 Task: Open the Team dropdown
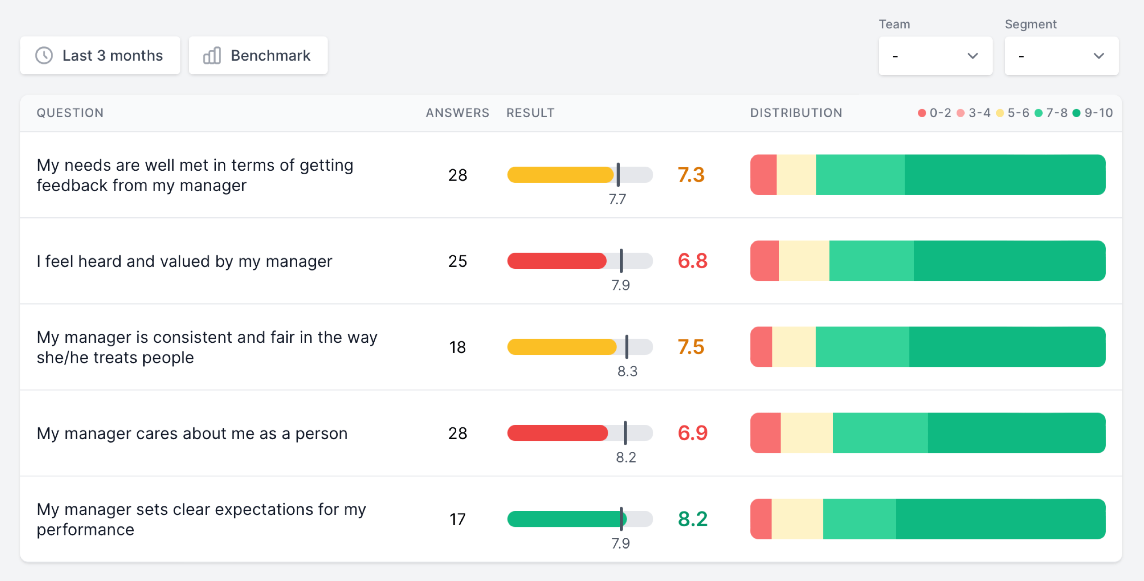click(x=935, y=56)
